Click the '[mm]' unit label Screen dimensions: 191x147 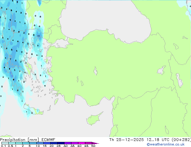(33, 140)
